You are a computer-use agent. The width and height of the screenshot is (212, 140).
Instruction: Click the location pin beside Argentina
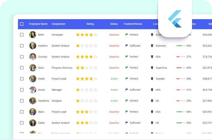pyautogui.click(x=152, y=68)
